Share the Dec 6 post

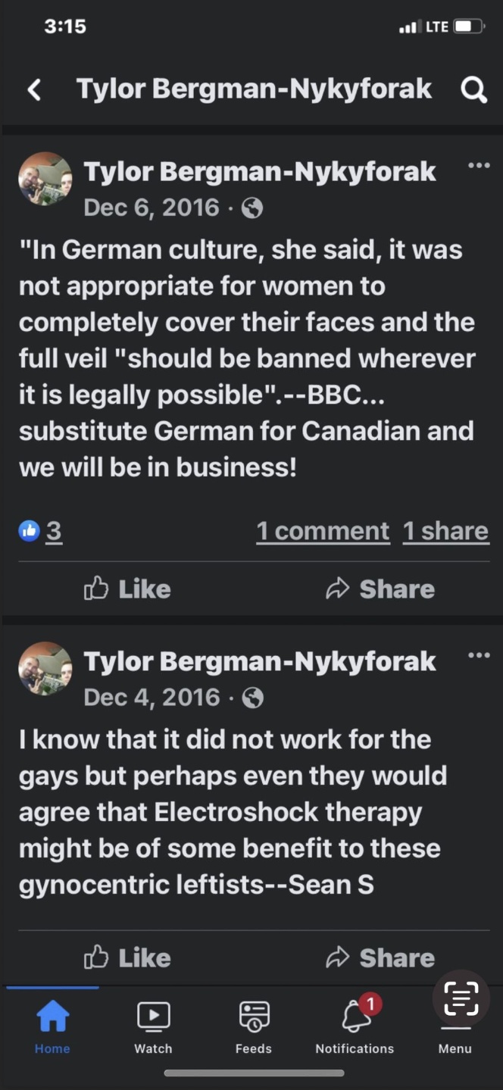pyautogui.click(x=380, y=589)
